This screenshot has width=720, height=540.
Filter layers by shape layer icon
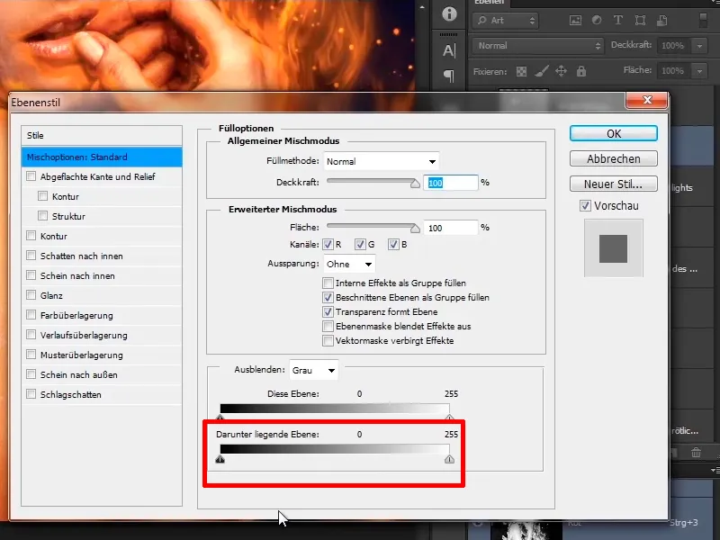(640, 20)
